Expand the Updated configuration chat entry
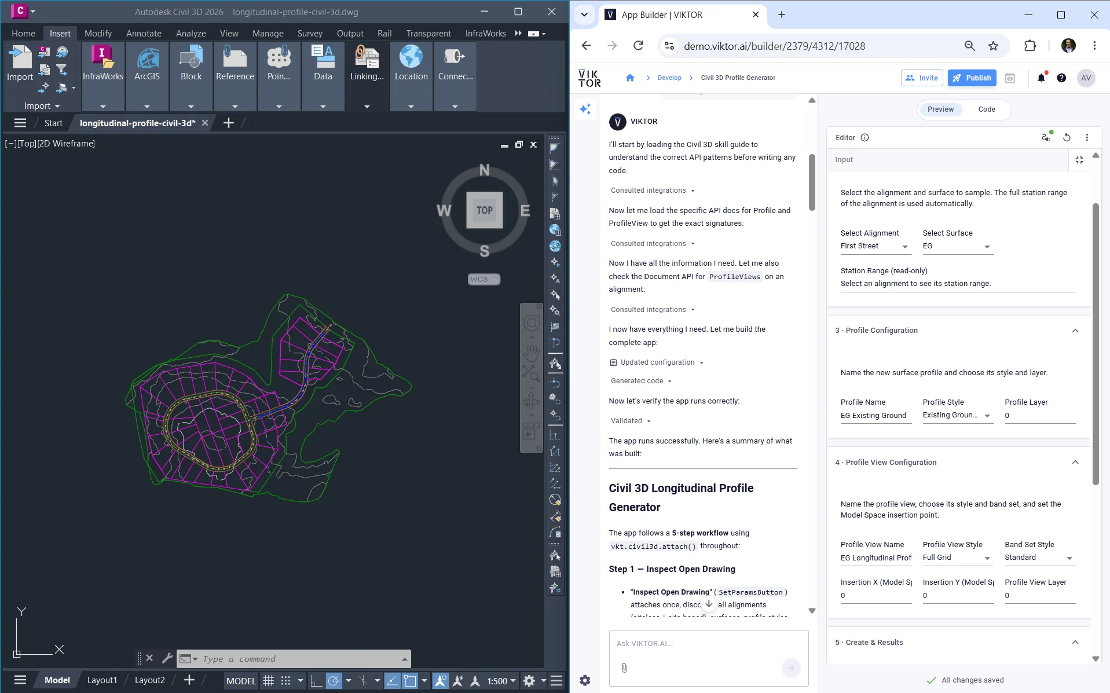1110x693 pixels. point(657,362)
